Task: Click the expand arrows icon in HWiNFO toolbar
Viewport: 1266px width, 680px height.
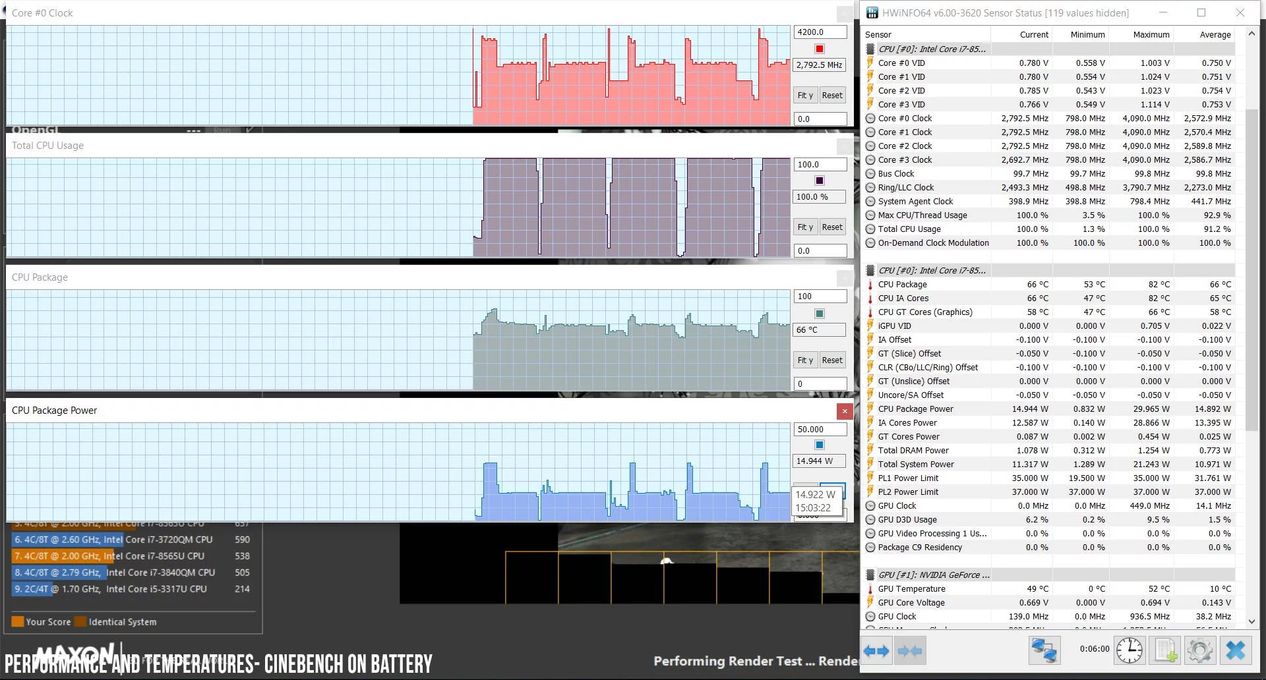Action: tap(876, 651)
